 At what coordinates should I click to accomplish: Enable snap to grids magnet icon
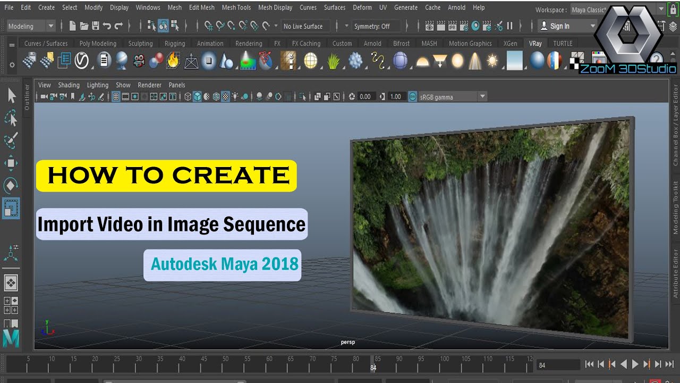coord(208,26)
